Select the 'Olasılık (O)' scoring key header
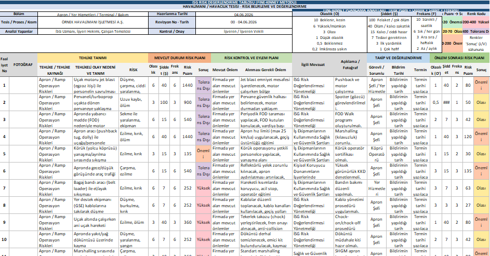 [329, 14]
